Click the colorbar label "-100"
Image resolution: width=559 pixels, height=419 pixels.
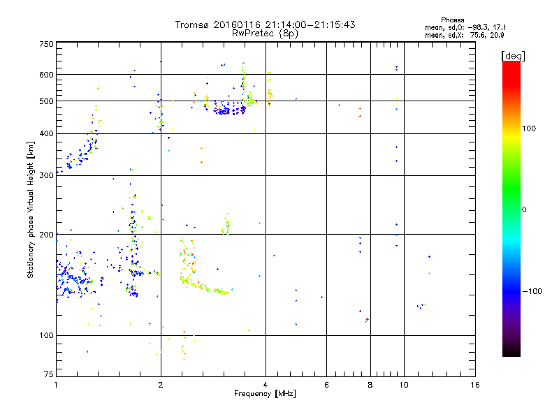(532, 291)
